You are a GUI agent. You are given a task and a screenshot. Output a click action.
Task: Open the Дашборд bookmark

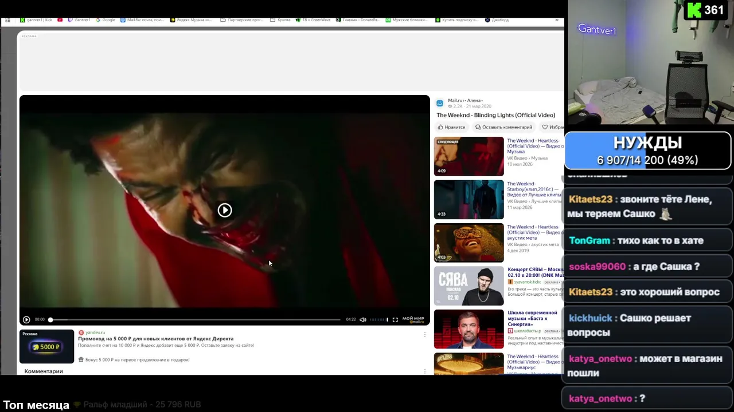[497, 20]
